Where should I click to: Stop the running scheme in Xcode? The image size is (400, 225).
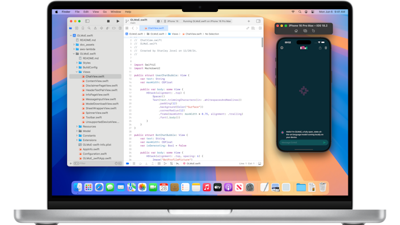tap(108, 21)
